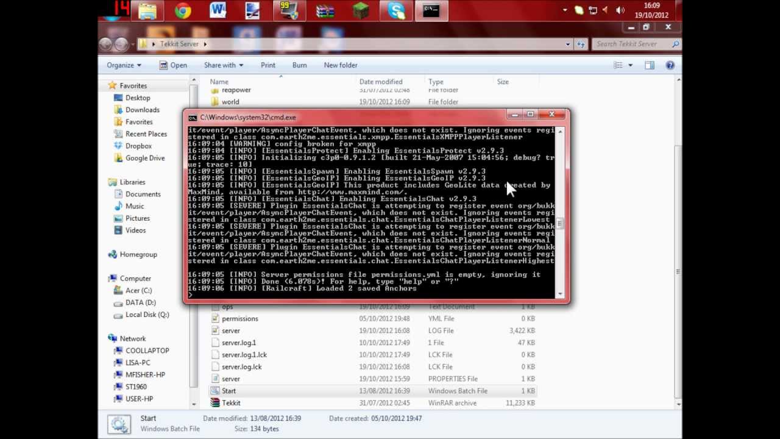The height and width of the screenshot is (439, 780).
Task: Click the Print toolbar button
Action: point(268,65)
